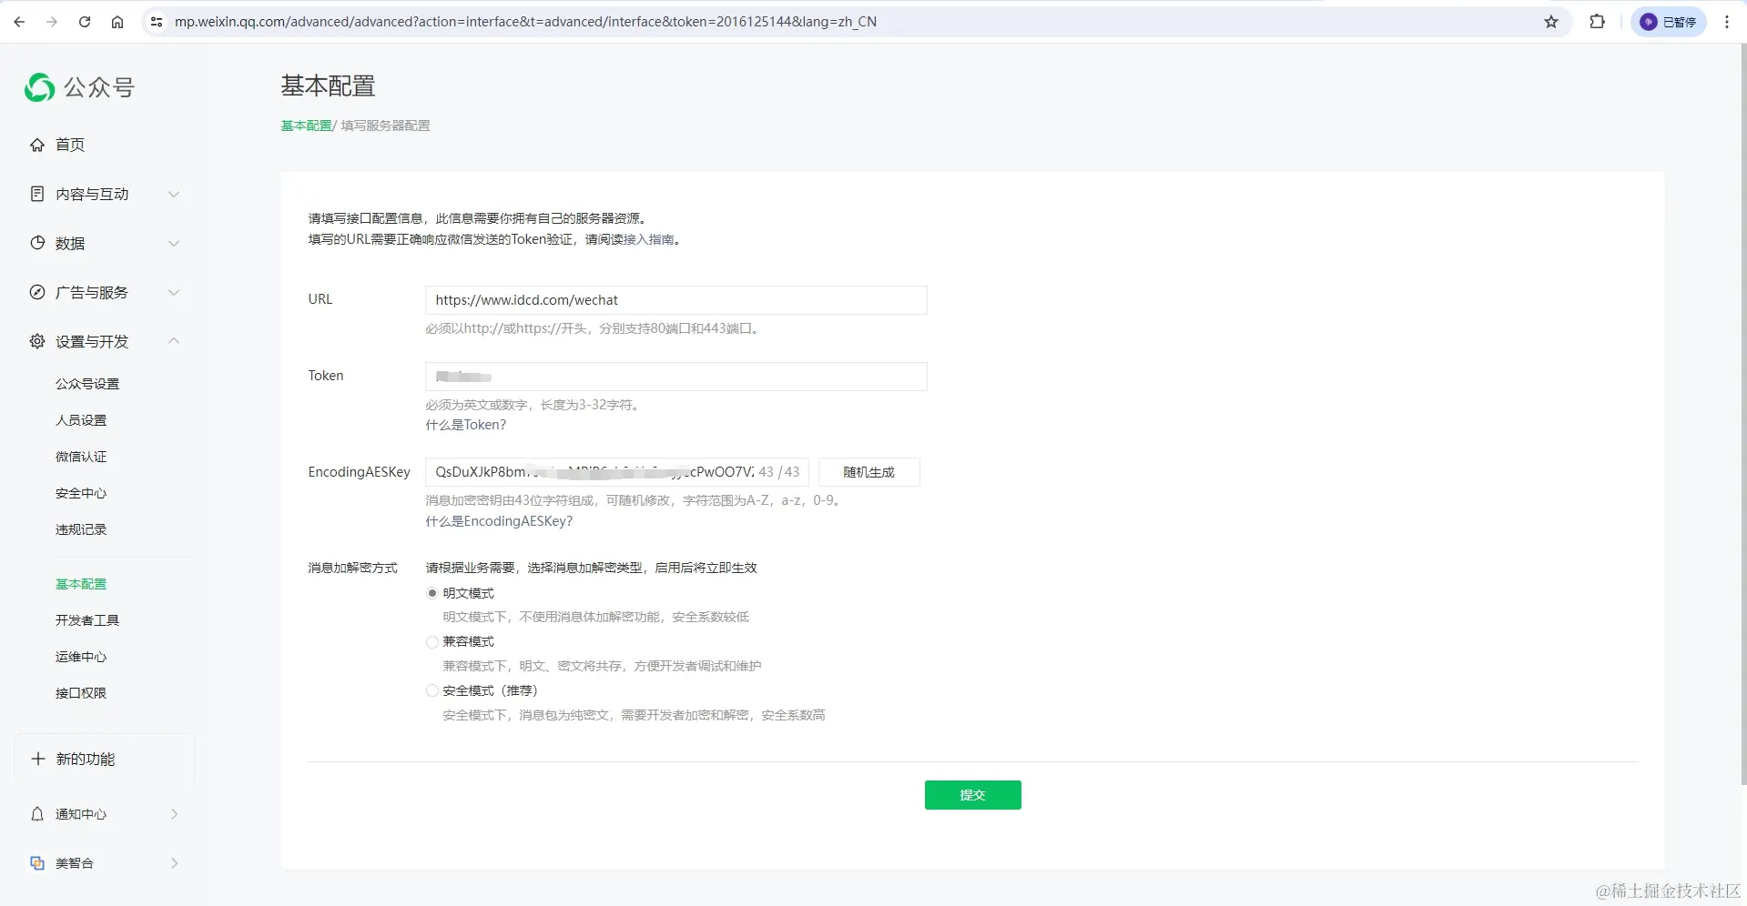Select the 兼容模式 radio button
This screenshot has width=1747, height=906.
(432, 642)
